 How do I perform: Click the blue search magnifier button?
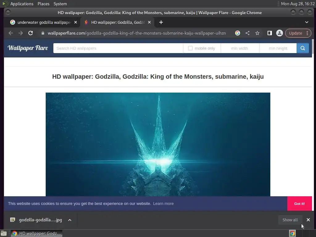(303, 48)
